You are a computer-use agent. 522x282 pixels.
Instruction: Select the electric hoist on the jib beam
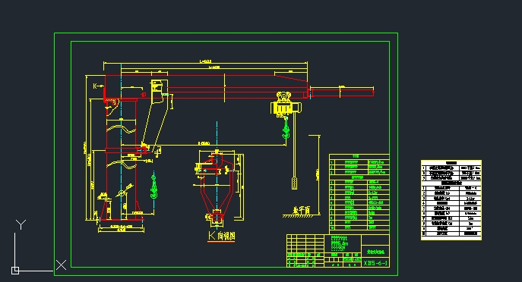tap(286, 104)
